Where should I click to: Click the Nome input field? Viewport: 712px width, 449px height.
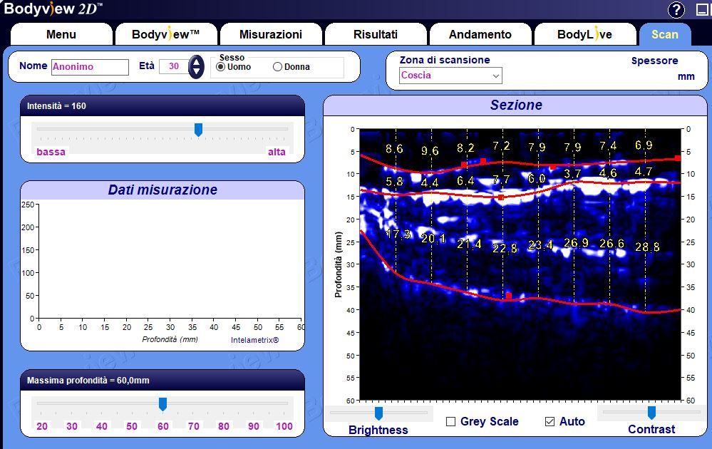[x=90, y=67]
